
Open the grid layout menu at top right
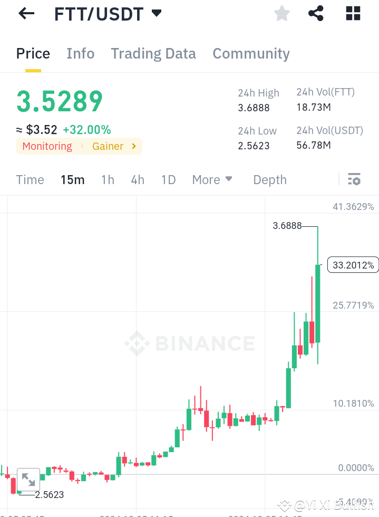tap(352, 13)
